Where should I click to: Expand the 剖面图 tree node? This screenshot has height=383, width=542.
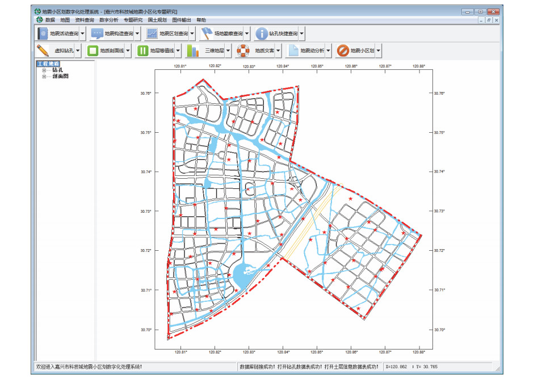(44, 77)
